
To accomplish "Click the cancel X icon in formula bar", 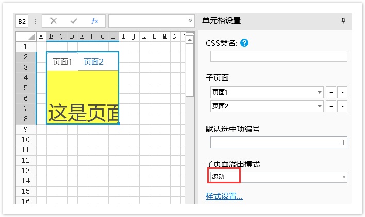I will pos(53,21).
